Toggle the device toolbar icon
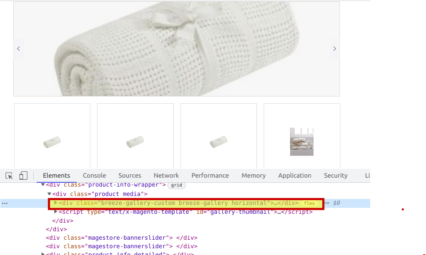 pos(23,176)
